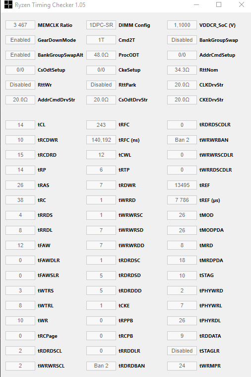Image resolution: width=251 pixels, height=377 pixels.
Task: Click the Ryzen Timing Checker app icon
Action: coord(8,4)
